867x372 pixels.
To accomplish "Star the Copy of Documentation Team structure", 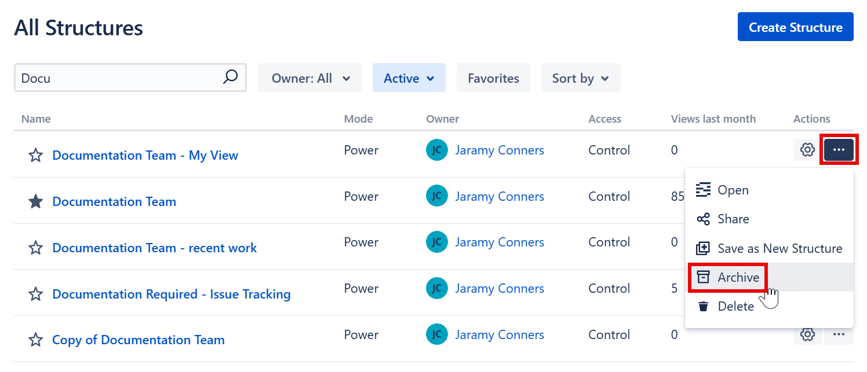I will (36, 340).
